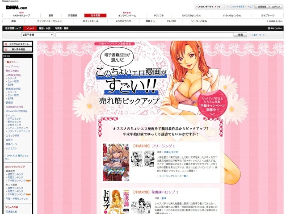Open the 通販 navigation item
Screen dimensions: 286x214
click(x=13, y=21)
